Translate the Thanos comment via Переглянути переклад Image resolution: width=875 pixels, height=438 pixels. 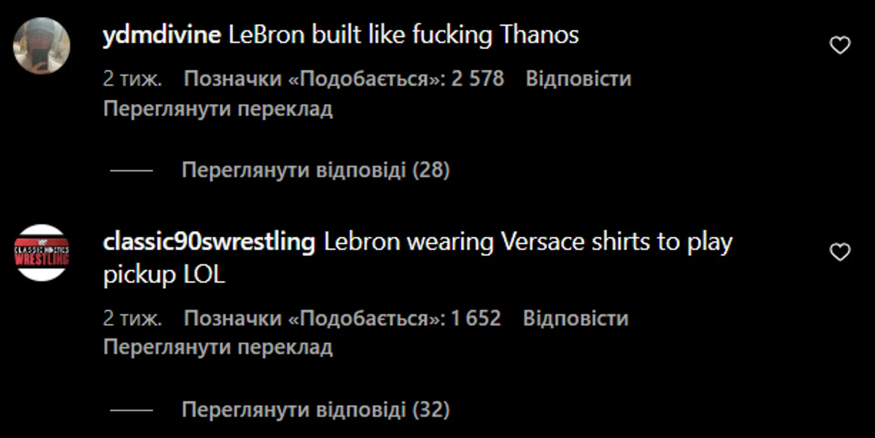(218, 109)
